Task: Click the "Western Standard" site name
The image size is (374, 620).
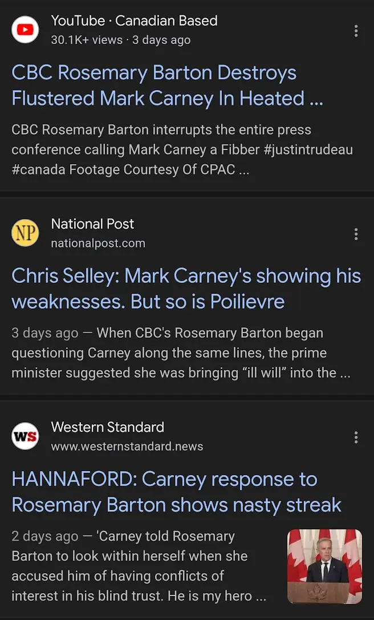Action: [107, 427]
